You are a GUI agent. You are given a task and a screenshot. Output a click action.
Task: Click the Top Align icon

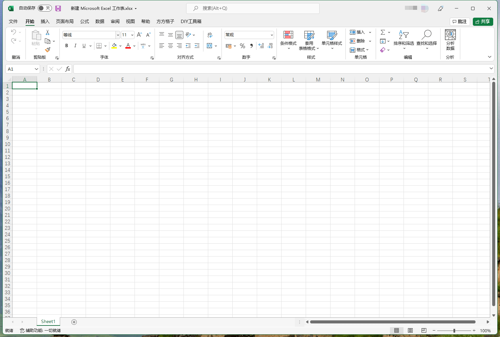(162, 35)
